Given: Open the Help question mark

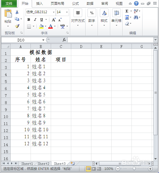Looking at the screenshot, I should 136,3.
